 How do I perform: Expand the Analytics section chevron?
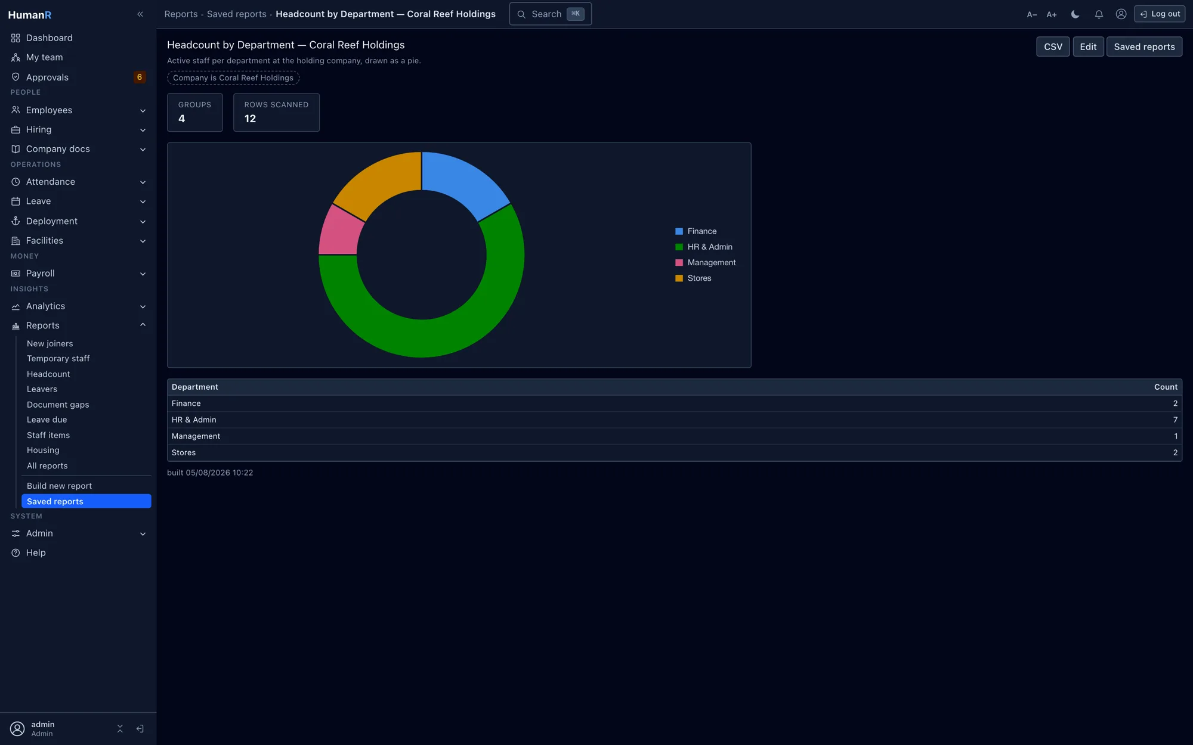pyautogui.click(x=143, y=307)
